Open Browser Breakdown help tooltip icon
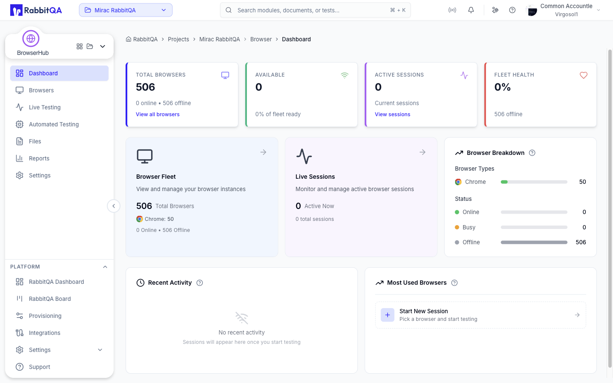The image size is (613, 383). [x=532, y=153]
